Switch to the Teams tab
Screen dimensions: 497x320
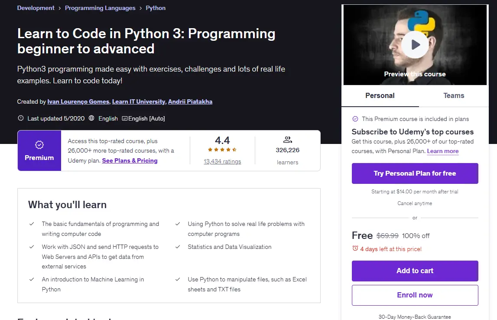click(454, 95)
